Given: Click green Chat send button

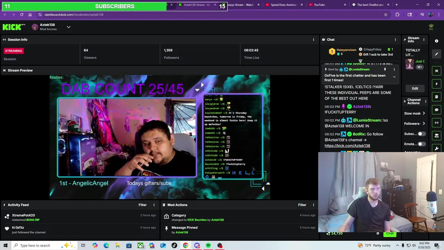Looking at the screenshot, I should point(390,233).
